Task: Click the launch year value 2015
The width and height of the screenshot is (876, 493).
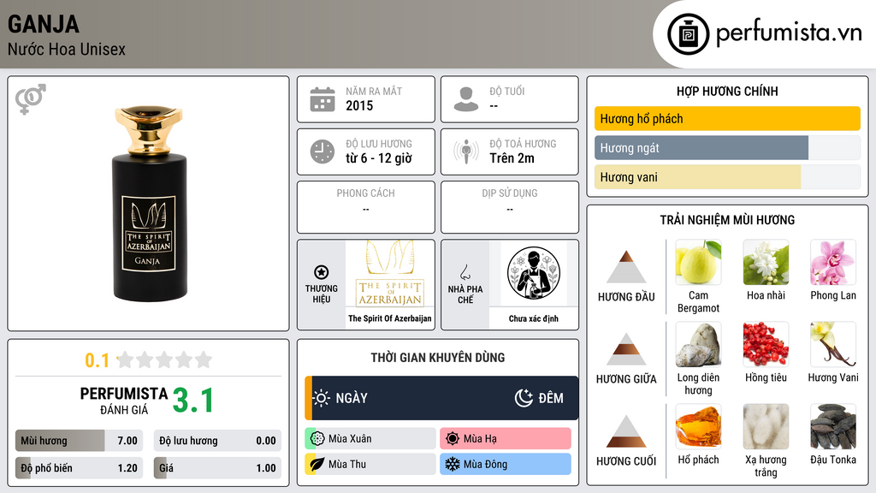Action: 359,105
